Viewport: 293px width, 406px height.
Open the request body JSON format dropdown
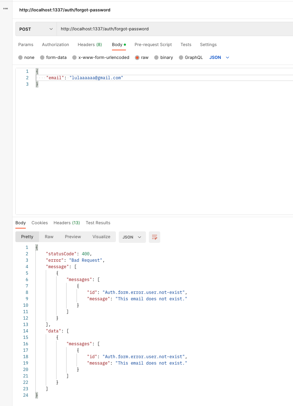(219, 57)
